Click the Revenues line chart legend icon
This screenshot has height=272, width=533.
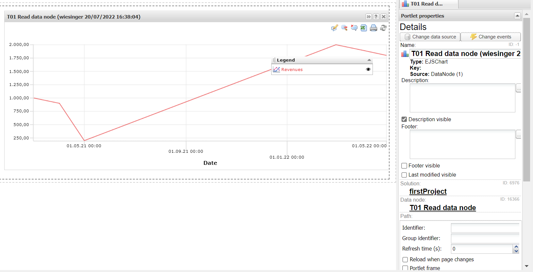pyautogui.click(x=276, y=69)
